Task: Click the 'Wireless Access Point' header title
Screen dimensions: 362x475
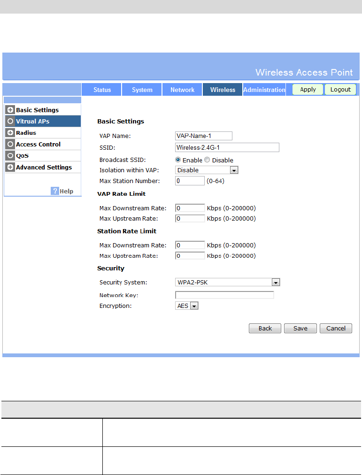Action: (304, 72)
